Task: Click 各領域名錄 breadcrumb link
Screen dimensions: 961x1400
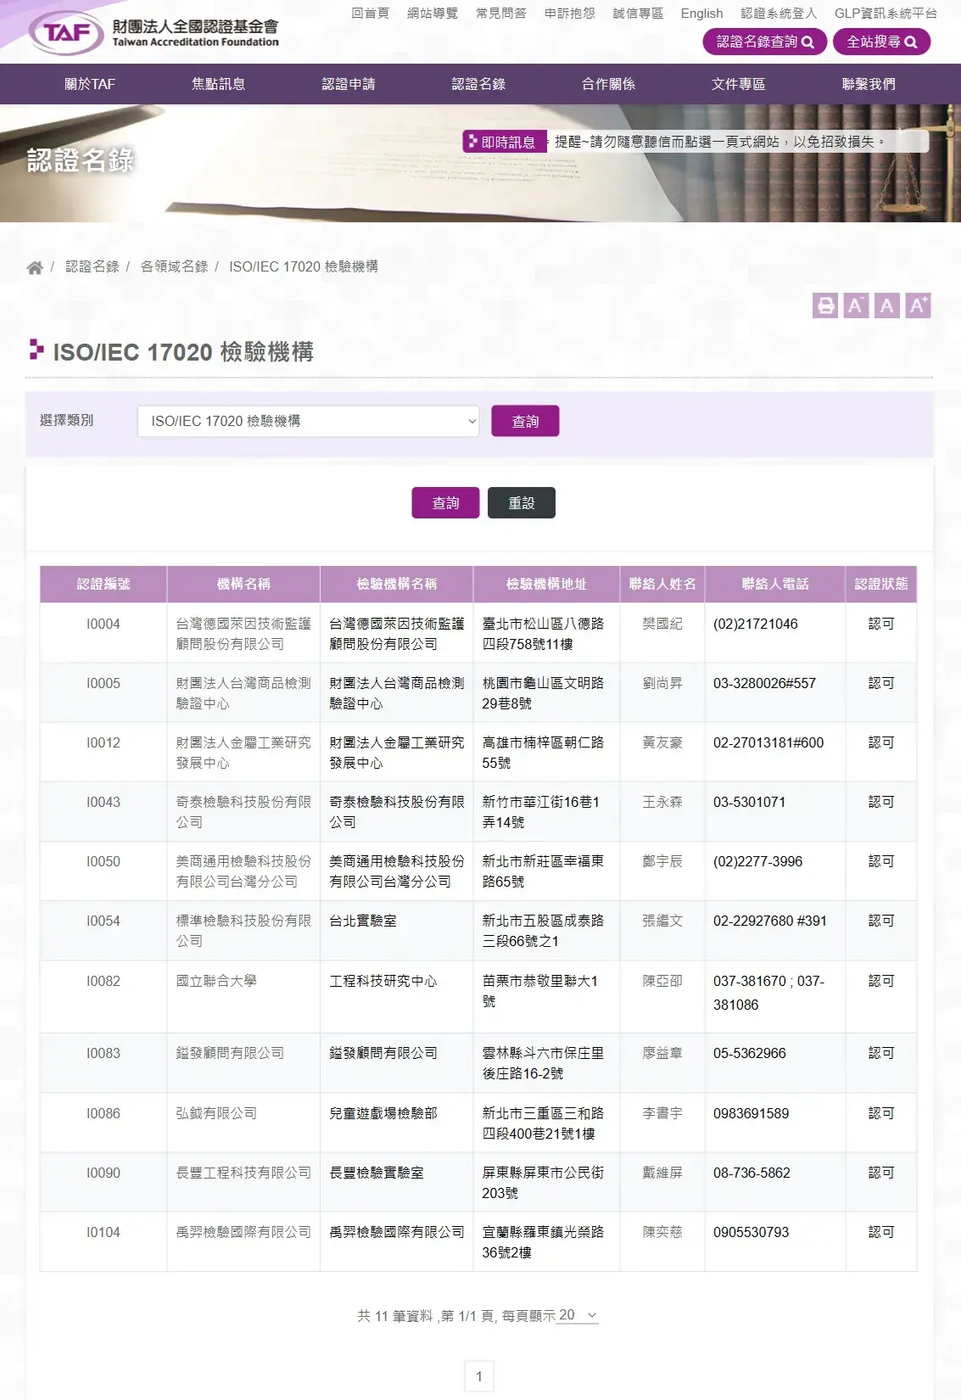Action: (x=174, y=266)
